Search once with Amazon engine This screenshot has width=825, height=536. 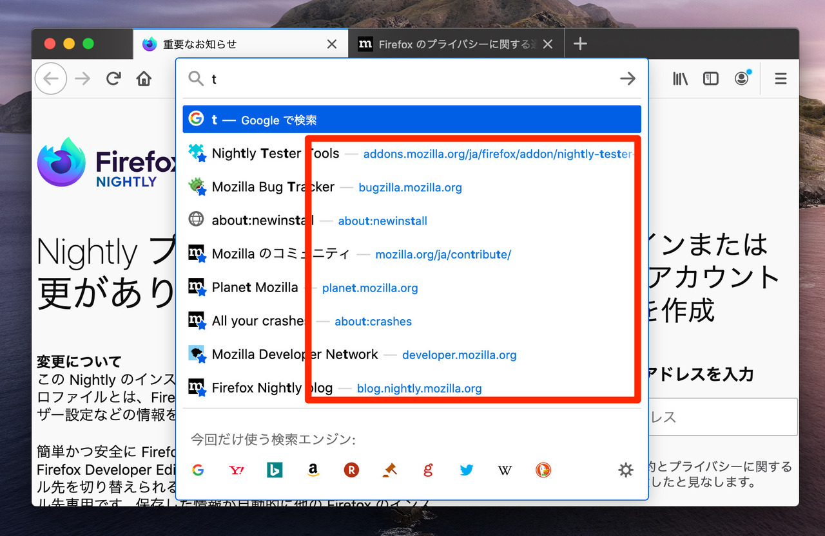click(313, 470)
